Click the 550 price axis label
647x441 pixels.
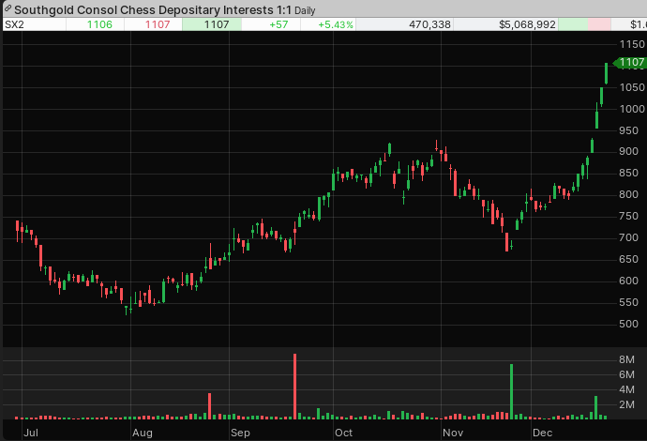(628, 302)
